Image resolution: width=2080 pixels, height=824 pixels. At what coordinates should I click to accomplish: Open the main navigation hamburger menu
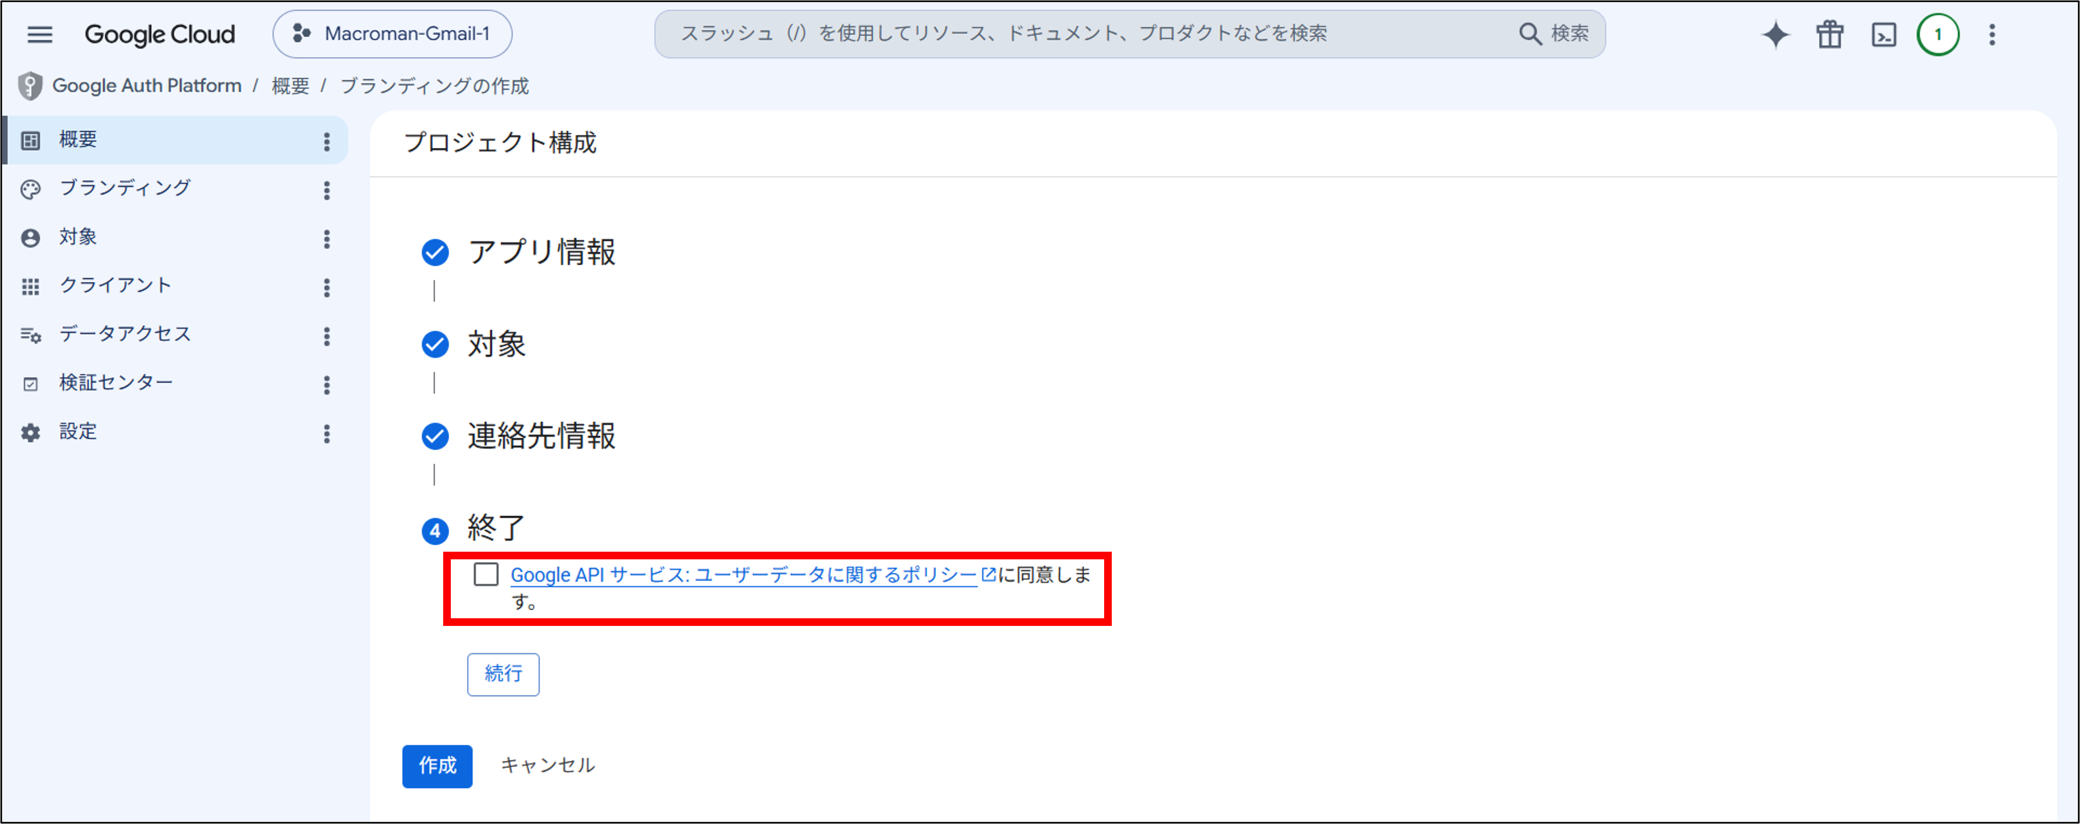coord(39,34)
